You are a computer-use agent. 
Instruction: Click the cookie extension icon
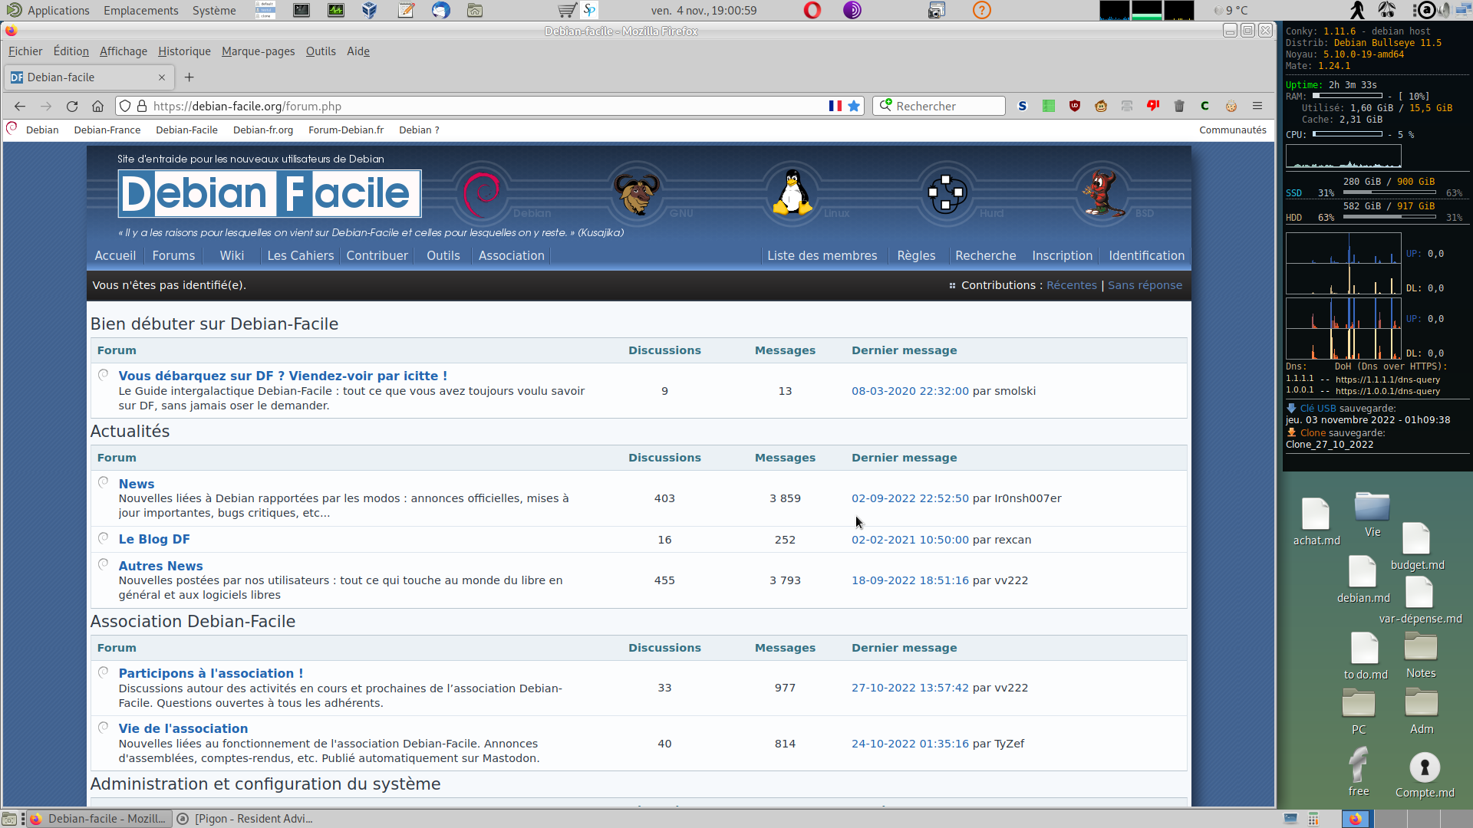click(x=1231, y=106)
